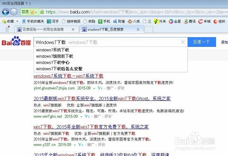Open the 铁路 bookmark
This screenshot has width=228, height=156.
(90, 22)
